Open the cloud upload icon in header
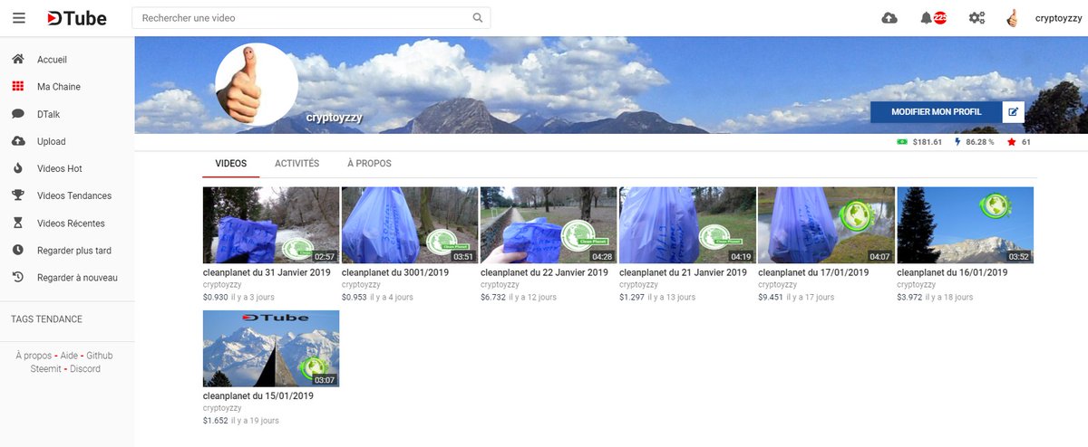The image size is (1088, 447). [889, 18]
